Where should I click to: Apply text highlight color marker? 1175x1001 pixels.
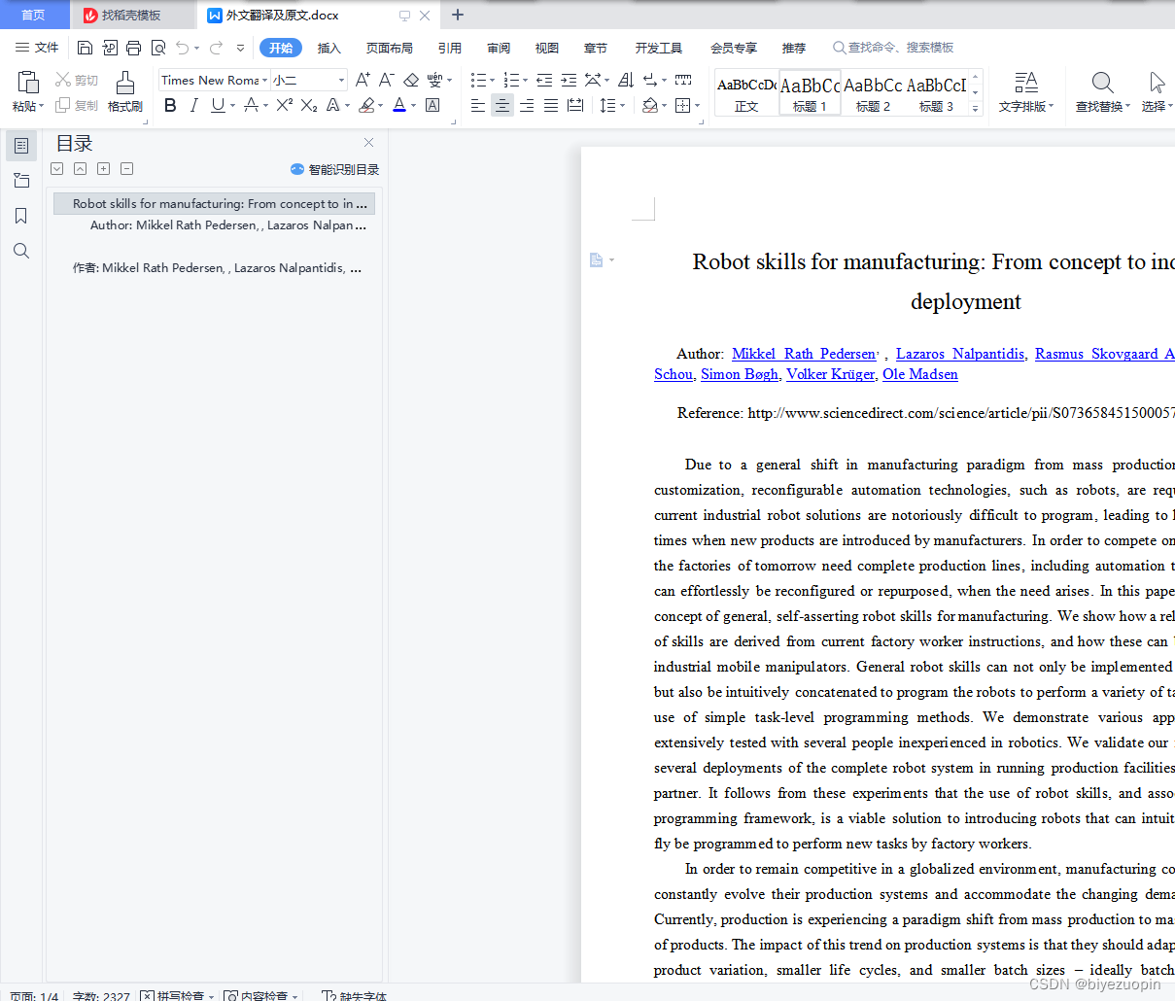(x=366, y=105)
